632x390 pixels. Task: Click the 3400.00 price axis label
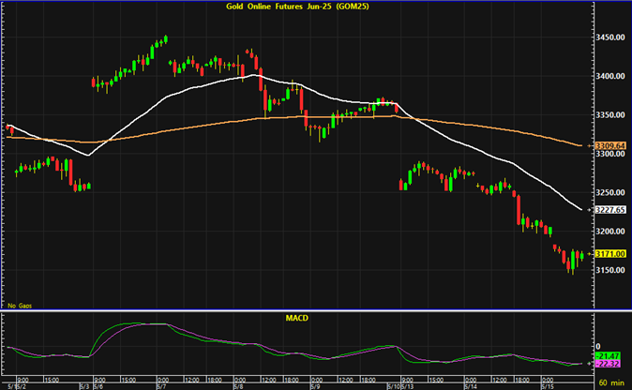click(610, 76)
